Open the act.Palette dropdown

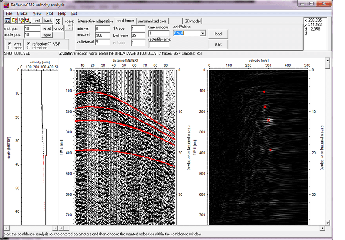tap(202, 33)
